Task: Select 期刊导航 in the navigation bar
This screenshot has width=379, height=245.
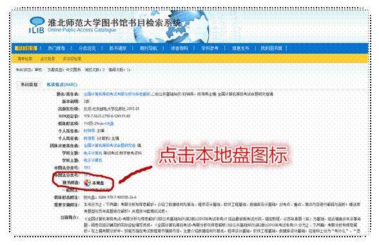Action: point(149,48)
